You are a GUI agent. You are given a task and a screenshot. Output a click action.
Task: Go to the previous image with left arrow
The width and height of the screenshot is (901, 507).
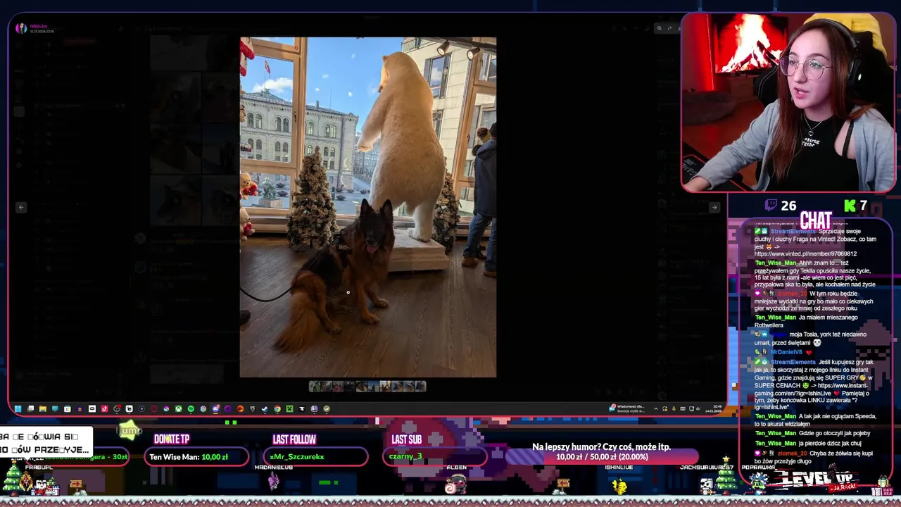pyautogui.click(x=21, y=207)
